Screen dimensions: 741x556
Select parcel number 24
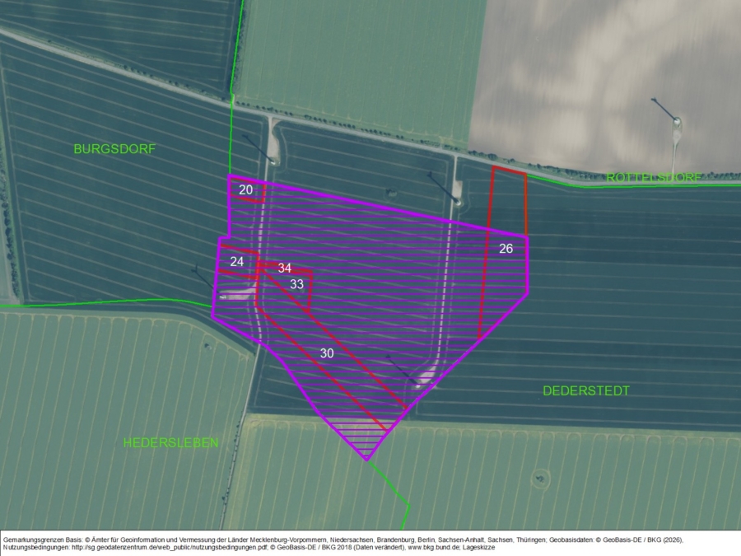(237, 261)
